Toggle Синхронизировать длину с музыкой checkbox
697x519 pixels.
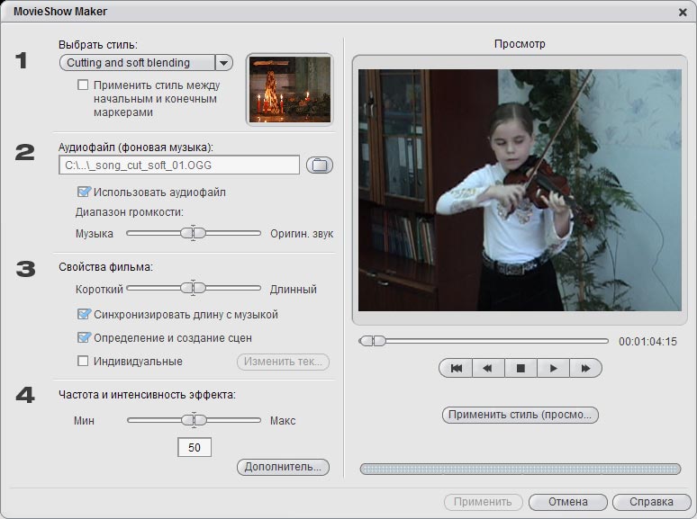coord(83,314)
